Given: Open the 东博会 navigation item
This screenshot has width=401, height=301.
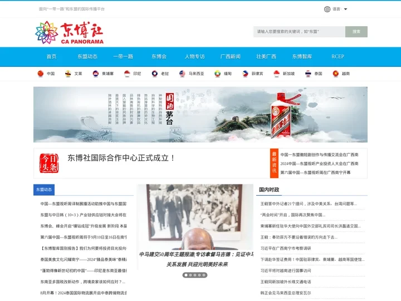Looking at the screenshot, I should [159, 56].
